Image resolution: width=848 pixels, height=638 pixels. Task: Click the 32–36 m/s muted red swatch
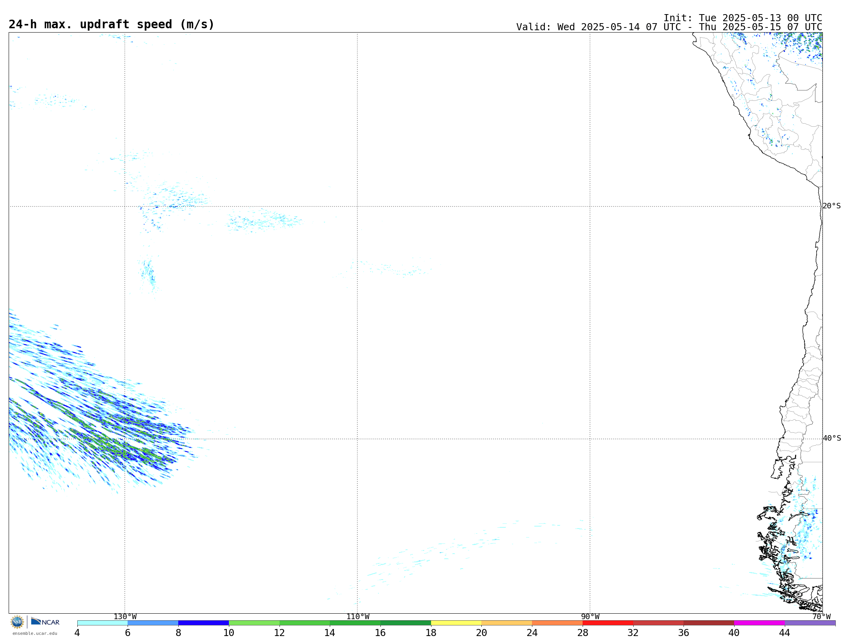658,623
